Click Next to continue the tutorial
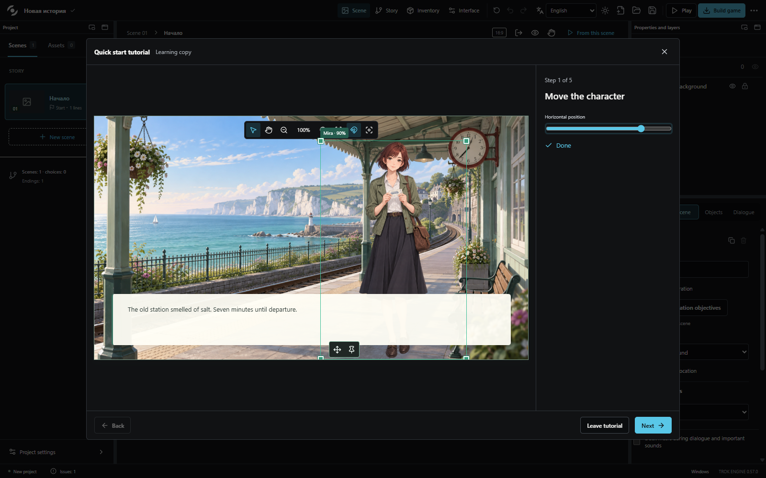Screen dimensions: 766x478 (653, 425)
